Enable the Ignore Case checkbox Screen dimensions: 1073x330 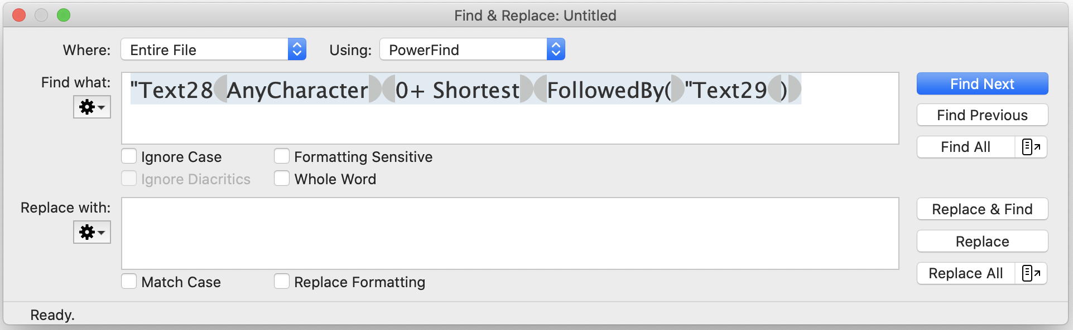[x=129, y=156]
